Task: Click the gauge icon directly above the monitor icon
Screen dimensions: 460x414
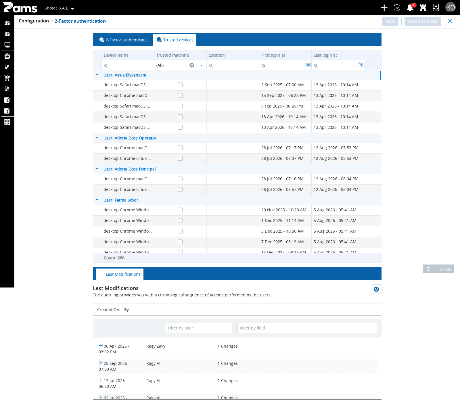Action: click(x=7, y=34)
